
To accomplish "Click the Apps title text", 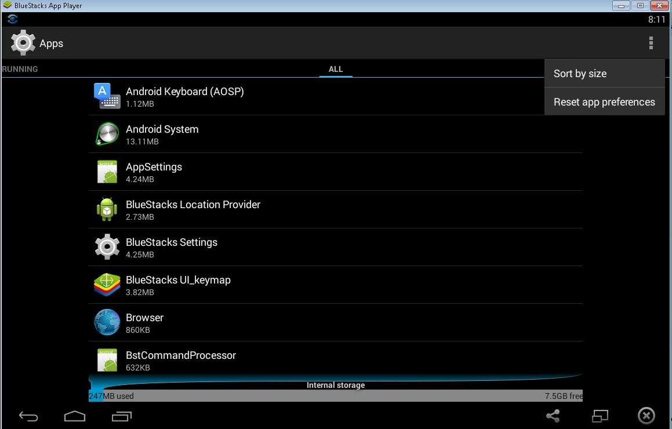I will [x=52, y=43].
